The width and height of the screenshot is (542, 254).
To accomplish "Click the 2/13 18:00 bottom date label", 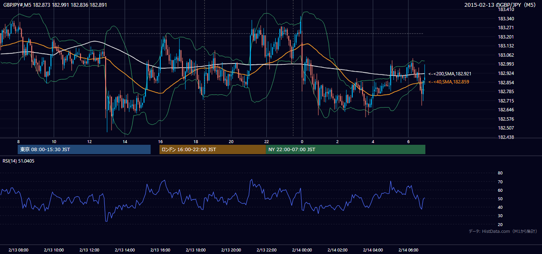I will tap(196, 250).
